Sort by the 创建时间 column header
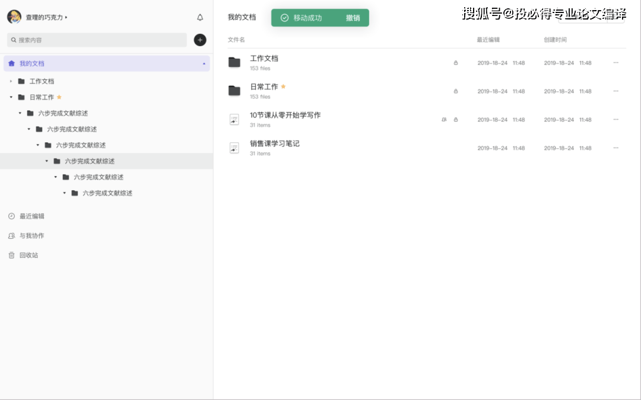Viewport: 641px width, 400px height. point(555,40)
